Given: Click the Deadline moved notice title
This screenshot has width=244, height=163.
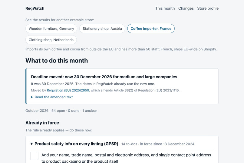Looking at the screenshot, I should [104, 77].
